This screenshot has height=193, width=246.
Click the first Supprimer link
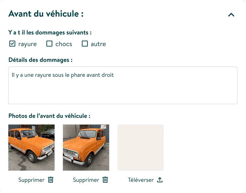(x=31, y=180)
